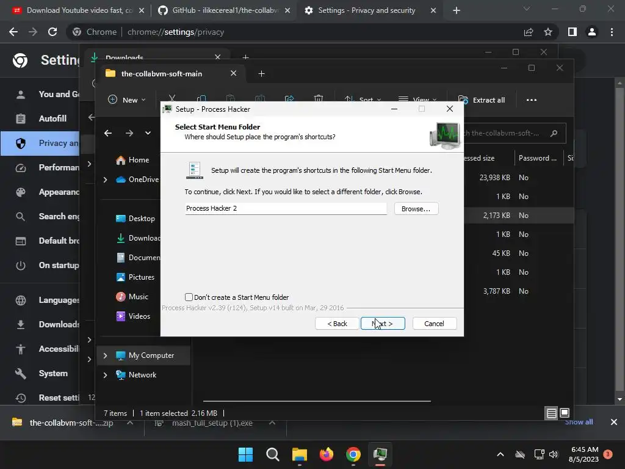Screen dimensions: 625x469
Task: Expand My Computer tree node
Action: click(x=105, y=355)
